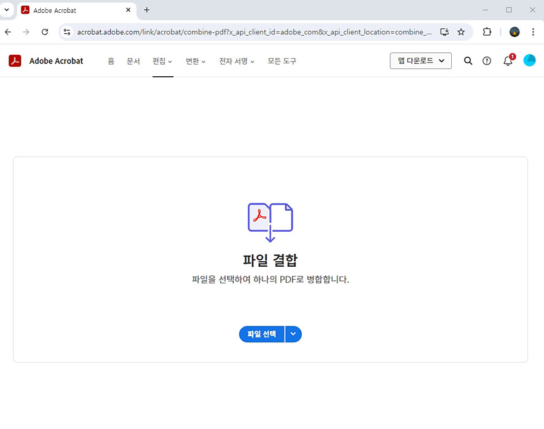The width and height of the screenshot is (544, 429).
Task: Open the 앱 다운로드 dropdown
Action: coord(420,61)
